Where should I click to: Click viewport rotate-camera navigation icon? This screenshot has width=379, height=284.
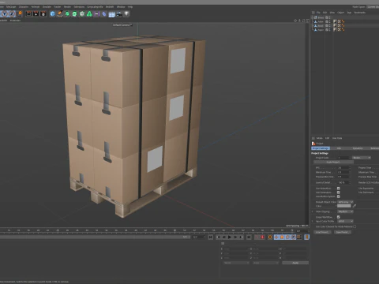pos(303,21)
